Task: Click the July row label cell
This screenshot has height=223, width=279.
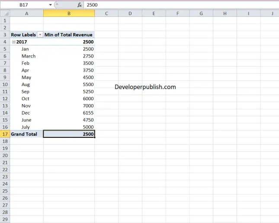Action: (x=26, y=127)
